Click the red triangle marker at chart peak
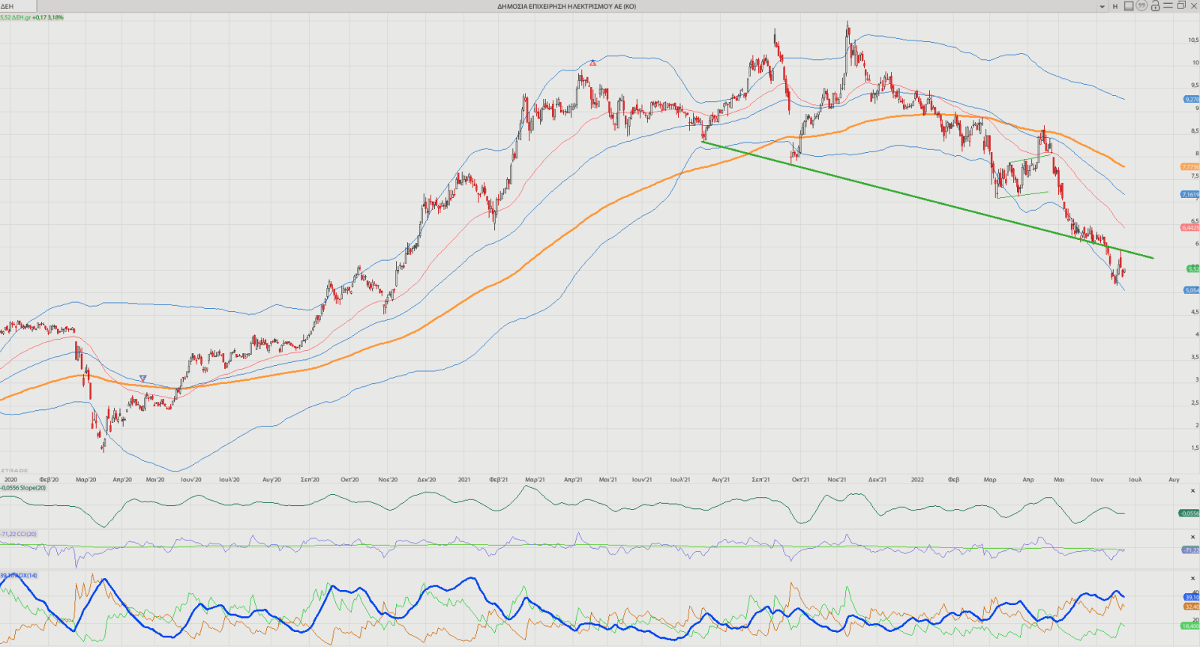The height and width of the screenshot is (647, 1200). tap(593, 62)
